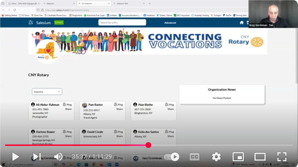This screenshot has height=167, width=298.
Task: Ping Ali Abdur-Rahman
Action: [x=67, y=104]
